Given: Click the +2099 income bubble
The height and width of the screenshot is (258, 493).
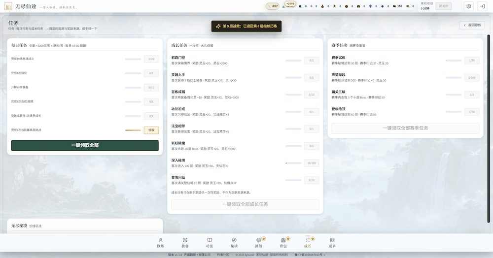Looking at the screenshot, I should 290,4.
